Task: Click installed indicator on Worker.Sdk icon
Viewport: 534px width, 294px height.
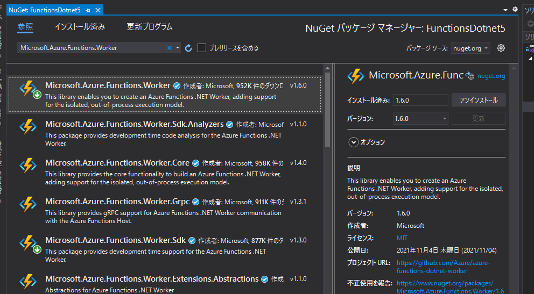Action: [37, 250]
